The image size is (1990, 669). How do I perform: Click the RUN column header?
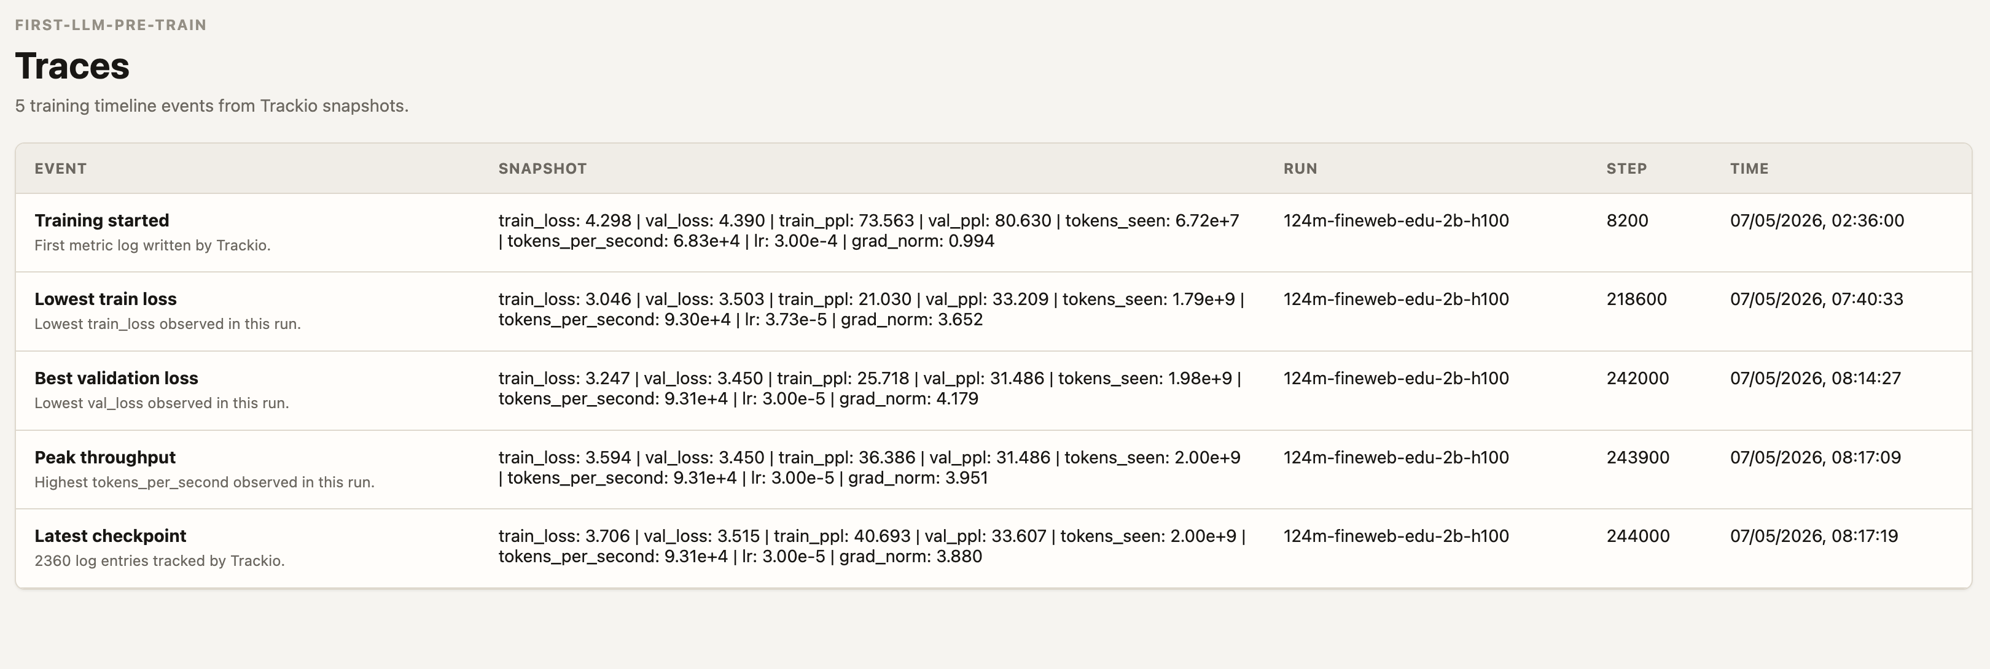[1300, 168]
